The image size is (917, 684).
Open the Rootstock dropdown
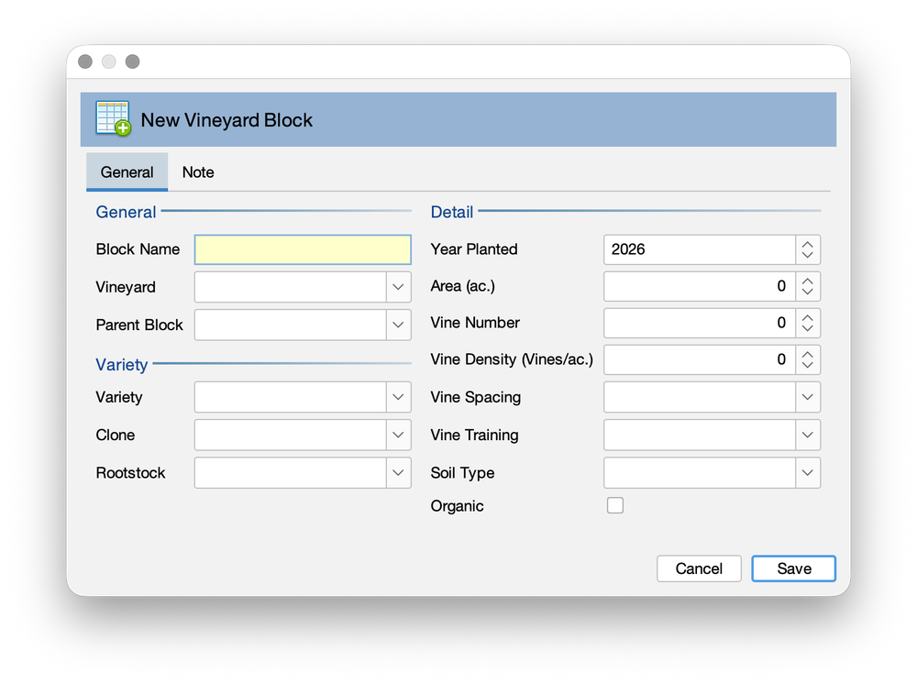pos(398,473)
